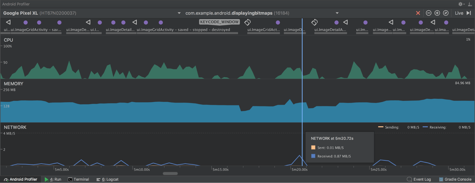475x183 pixels.
Task: Click the purple touch event above ui.Ima...
Action: [446, 22]
